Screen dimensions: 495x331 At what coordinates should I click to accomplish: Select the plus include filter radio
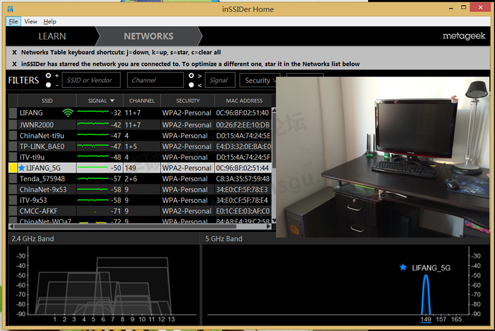click(48, 75)
